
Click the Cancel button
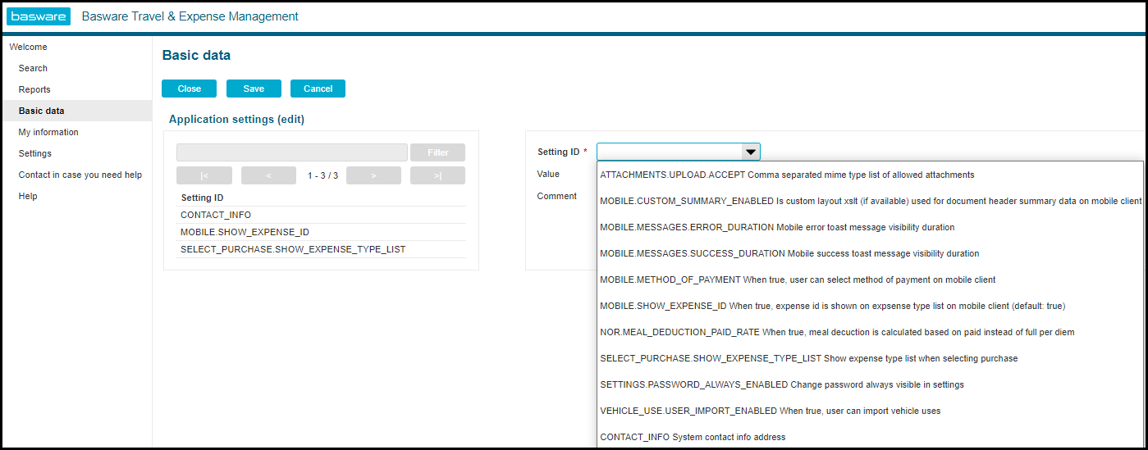[318, 89]
